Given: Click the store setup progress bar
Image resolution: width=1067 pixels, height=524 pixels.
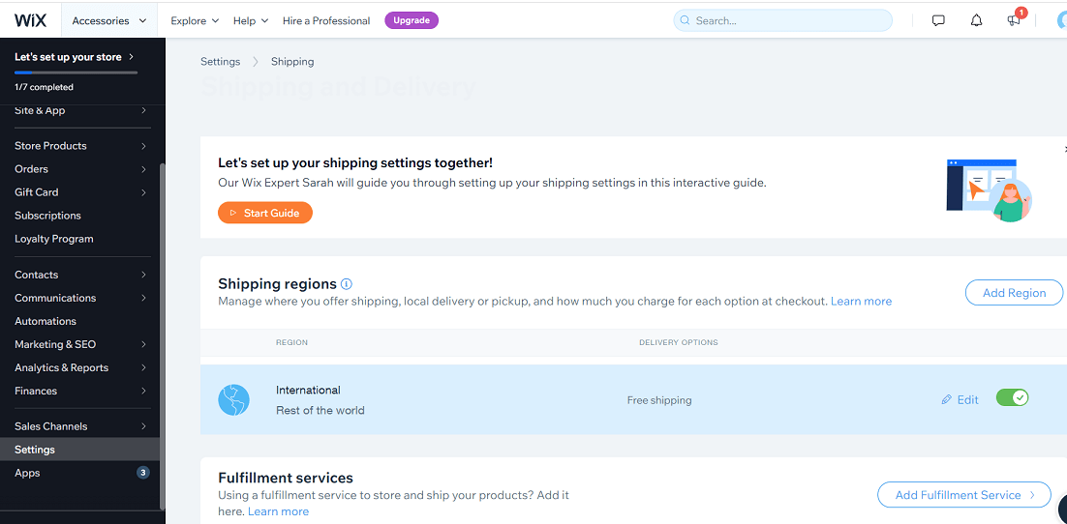Looking at the screenshot, I should 76,73.
